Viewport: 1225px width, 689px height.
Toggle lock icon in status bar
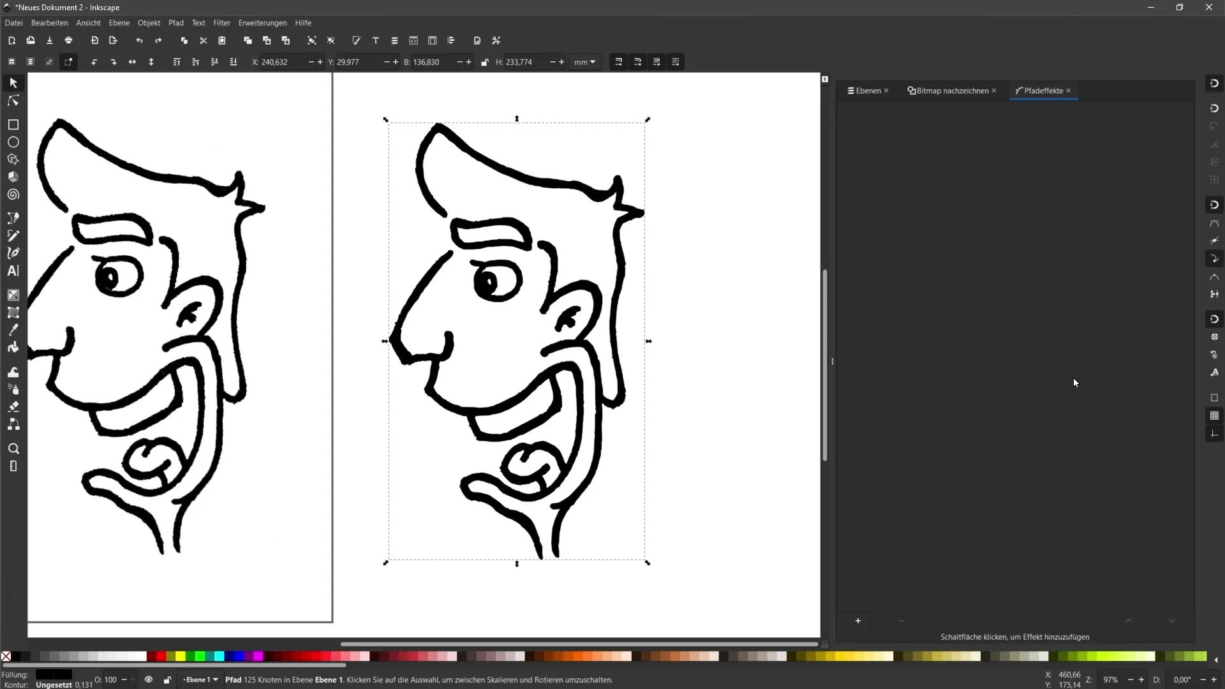[x=167, y=679]
